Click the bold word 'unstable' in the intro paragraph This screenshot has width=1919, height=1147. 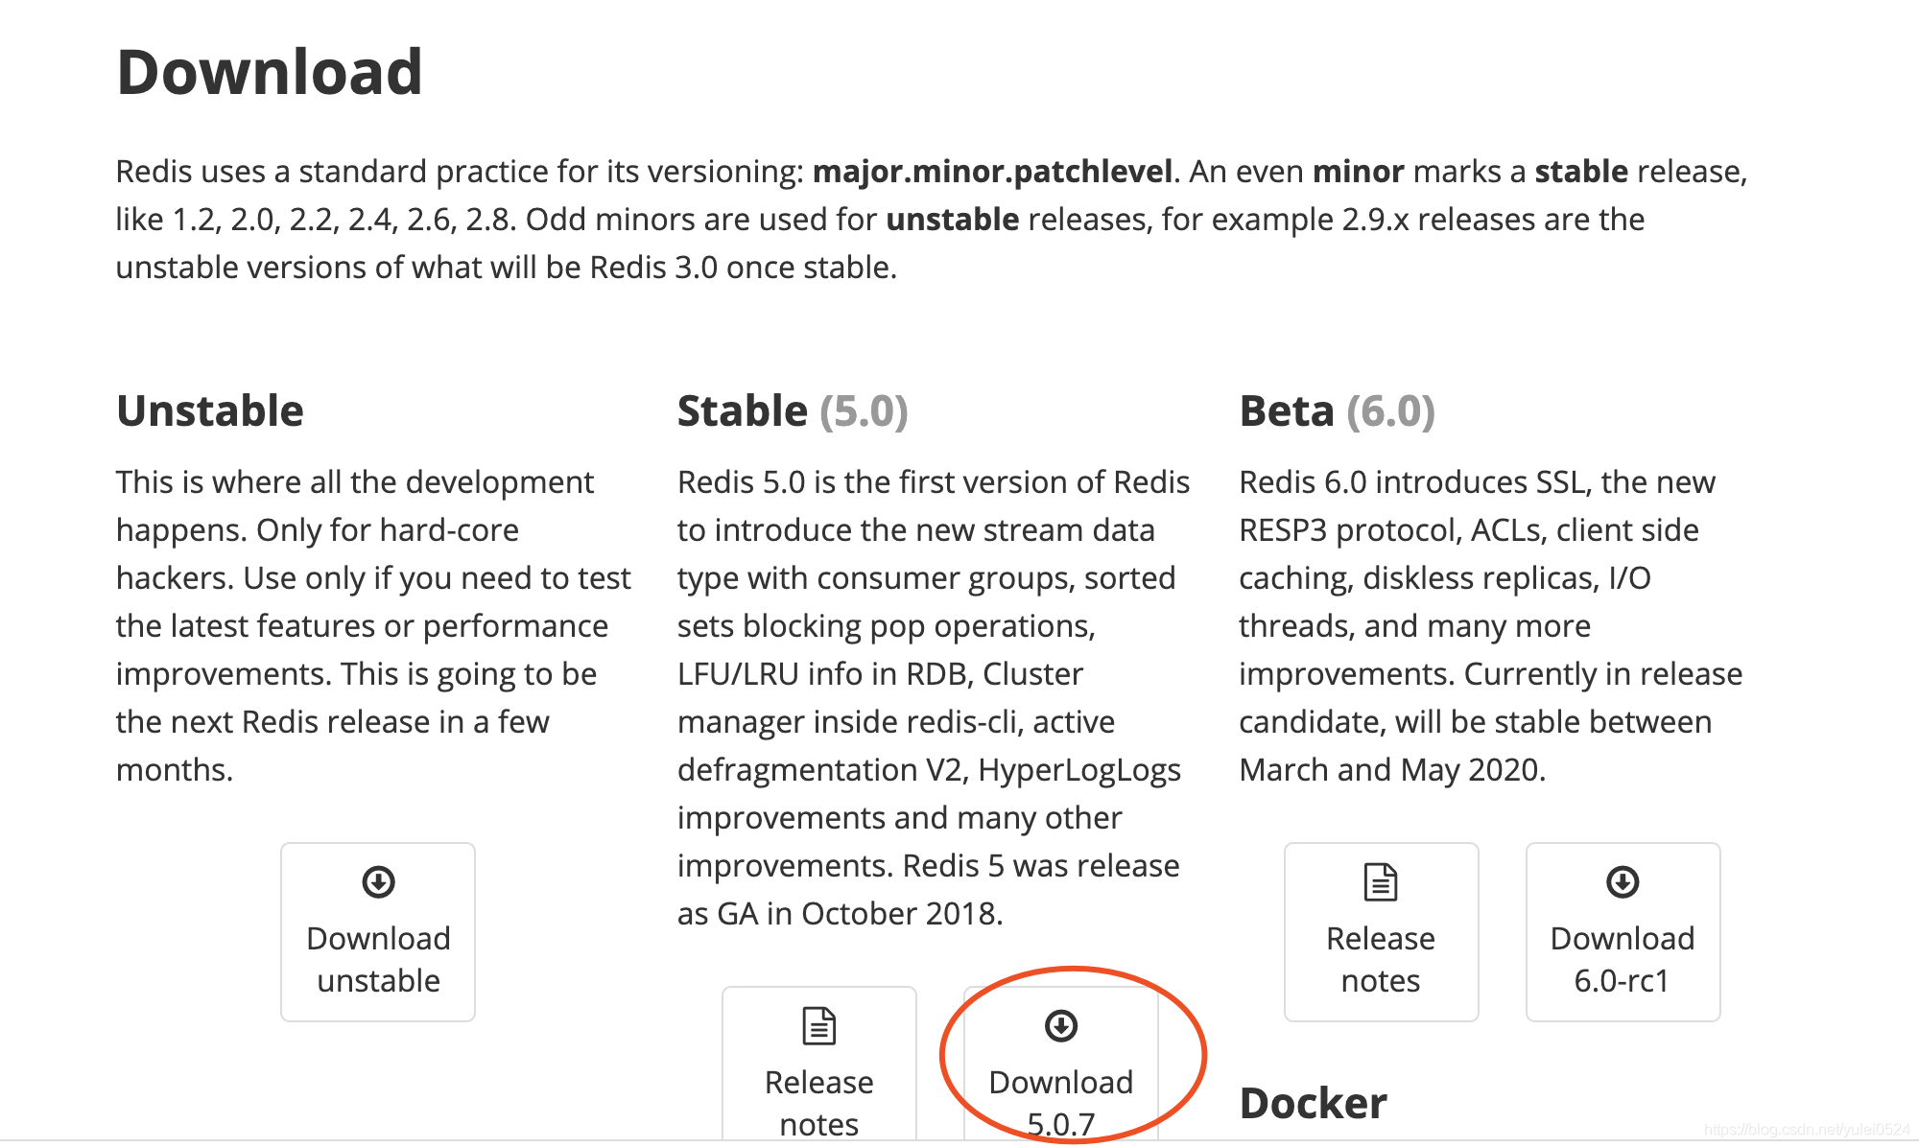point(952,220)
